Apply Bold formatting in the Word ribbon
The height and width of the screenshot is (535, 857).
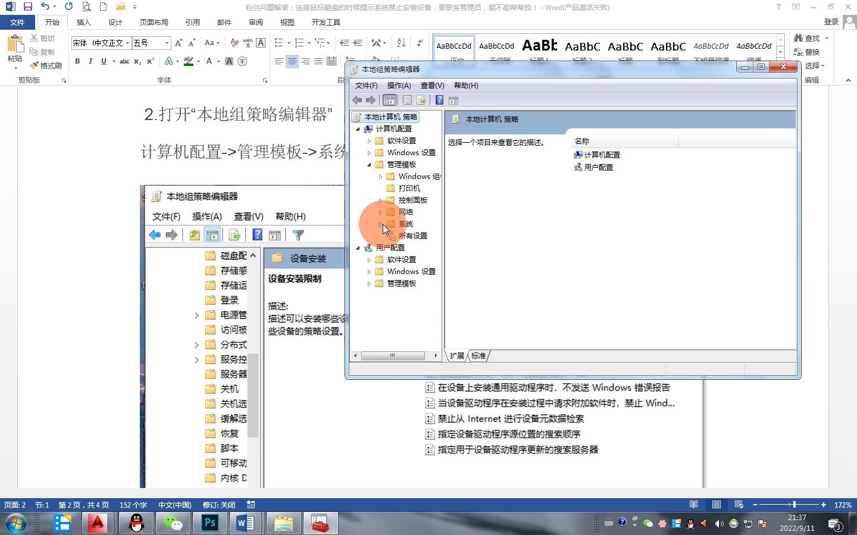pos(77,61)
